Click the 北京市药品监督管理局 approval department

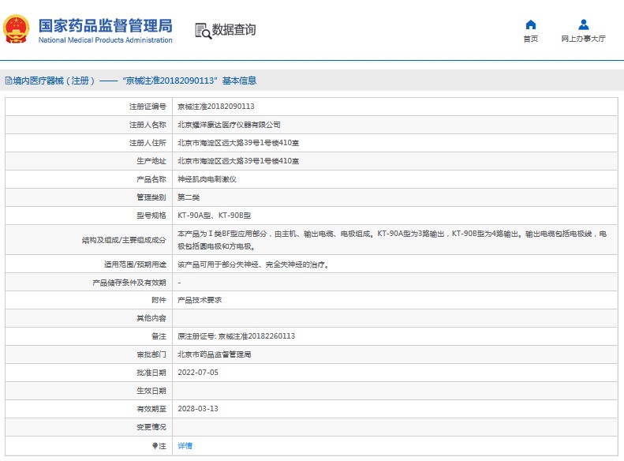coord(214,354)
